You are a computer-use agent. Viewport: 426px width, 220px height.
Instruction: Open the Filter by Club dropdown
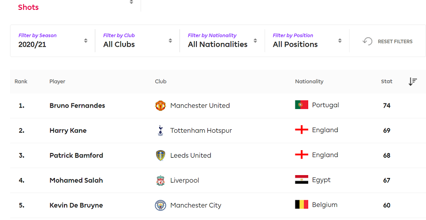pos(137,41)
